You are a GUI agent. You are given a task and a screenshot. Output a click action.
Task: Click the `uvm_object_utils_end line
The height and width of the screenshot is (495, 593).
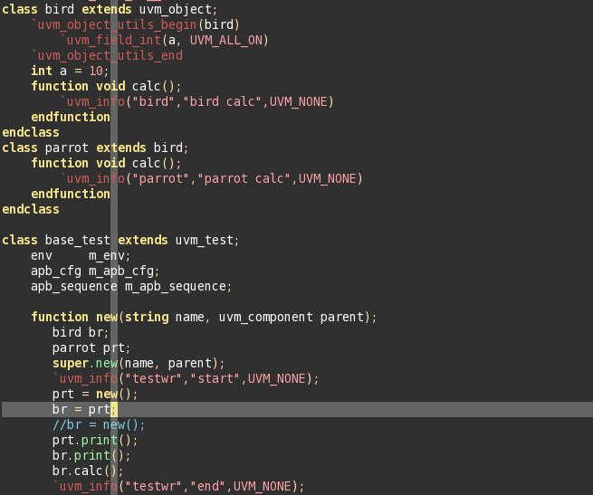click(107, 55)
